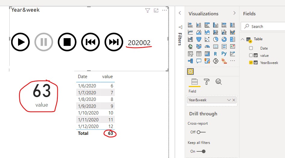This screenshot has width=285, height=158.
Task: Sort table by the value header
Action: [x=108, y=77]
